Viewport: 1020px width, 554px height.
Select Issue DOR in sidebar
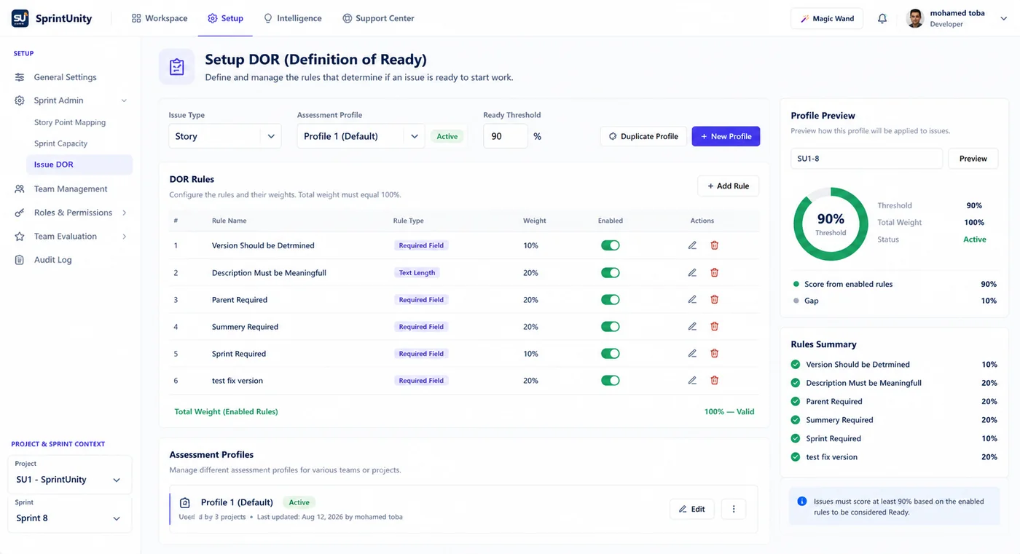(x=79, y=165)
